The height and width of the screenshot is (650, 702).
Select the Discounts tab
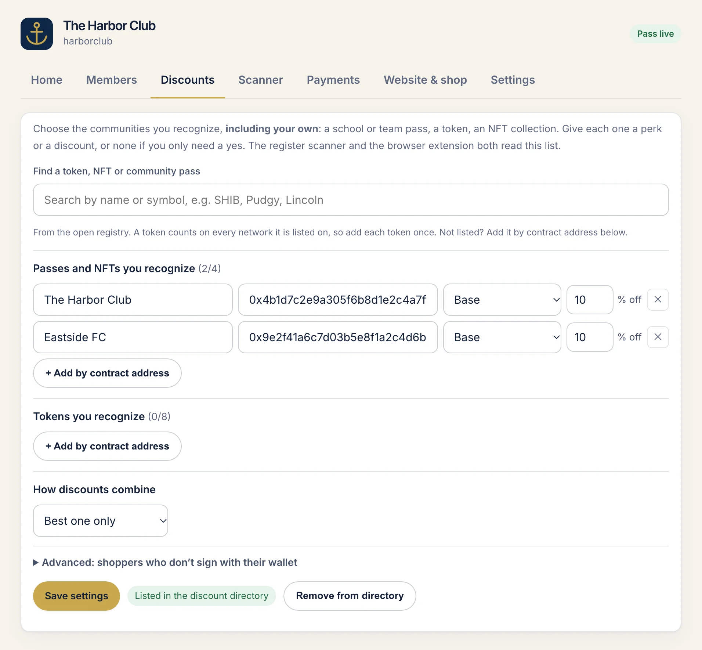click(188, 80)
